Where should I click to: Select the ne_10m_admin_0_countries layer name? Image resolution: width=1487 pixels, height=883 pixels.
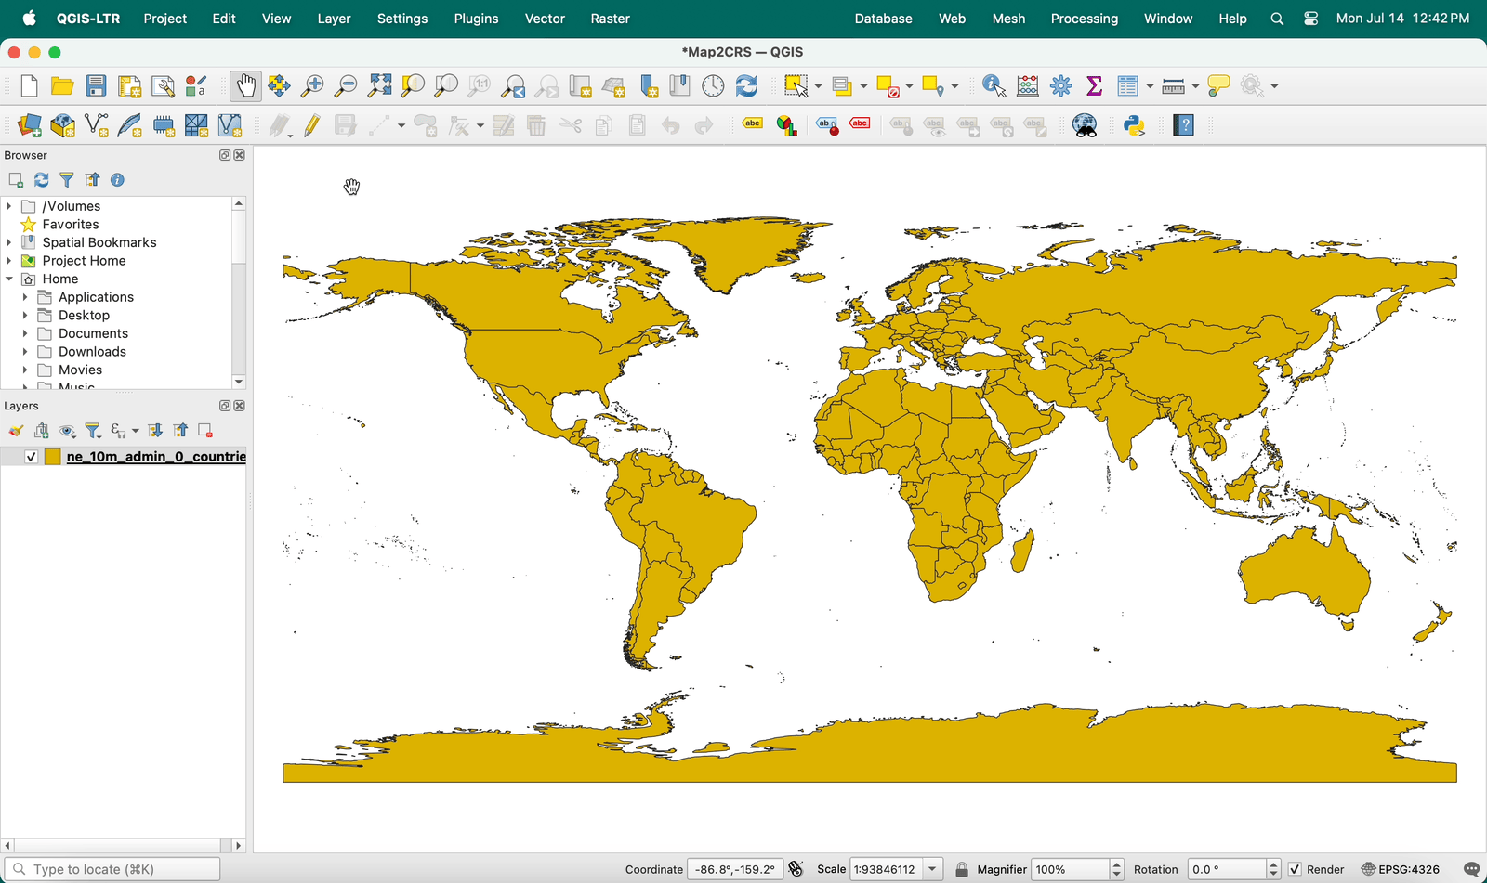coord(156,457)
